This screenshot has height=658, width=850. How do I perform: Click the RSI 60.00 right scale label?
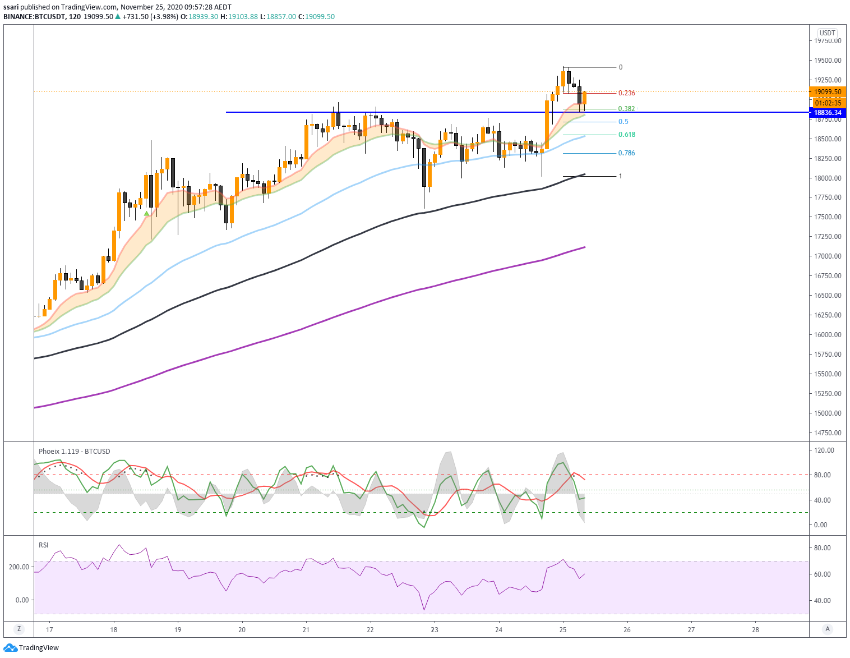click(x=823, y=574)
